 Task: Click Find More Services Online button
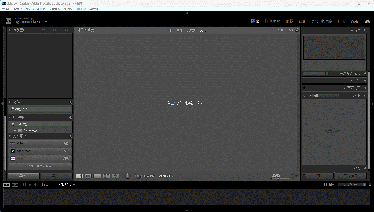click(40, 166)
